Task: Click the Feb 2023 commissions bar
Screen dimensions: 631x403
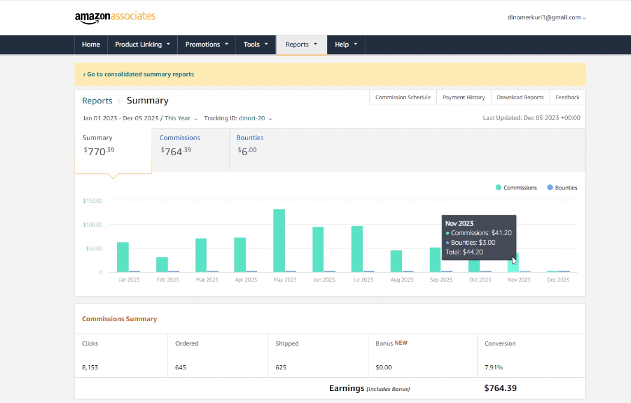Action: pyautogui.click(x=162, y=265)
